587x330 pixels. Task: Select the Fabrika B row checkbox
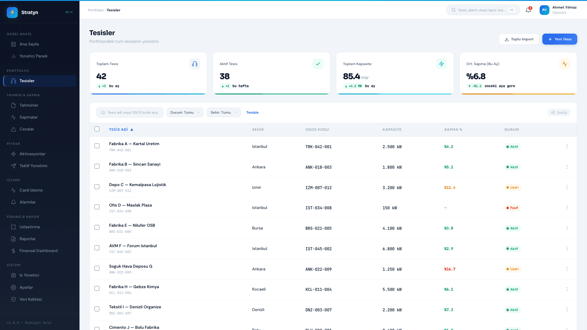click(97, 166)
